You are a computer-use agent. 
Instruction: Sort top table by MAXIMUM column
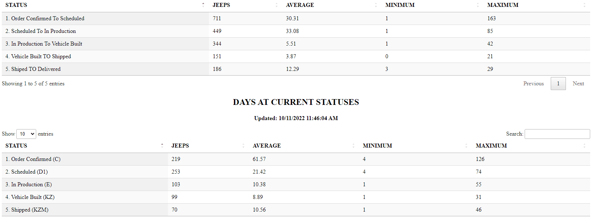pyautogui.click(x=537, y=5)
